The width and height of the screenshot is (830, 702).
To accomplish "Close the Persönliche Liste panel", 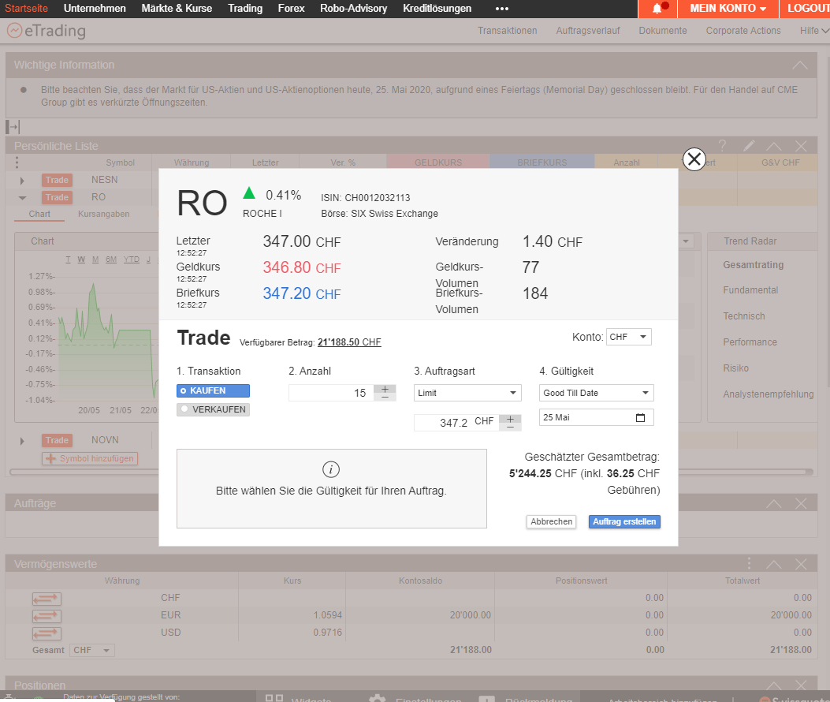I will pyautogui.click(x=801, y=146).
